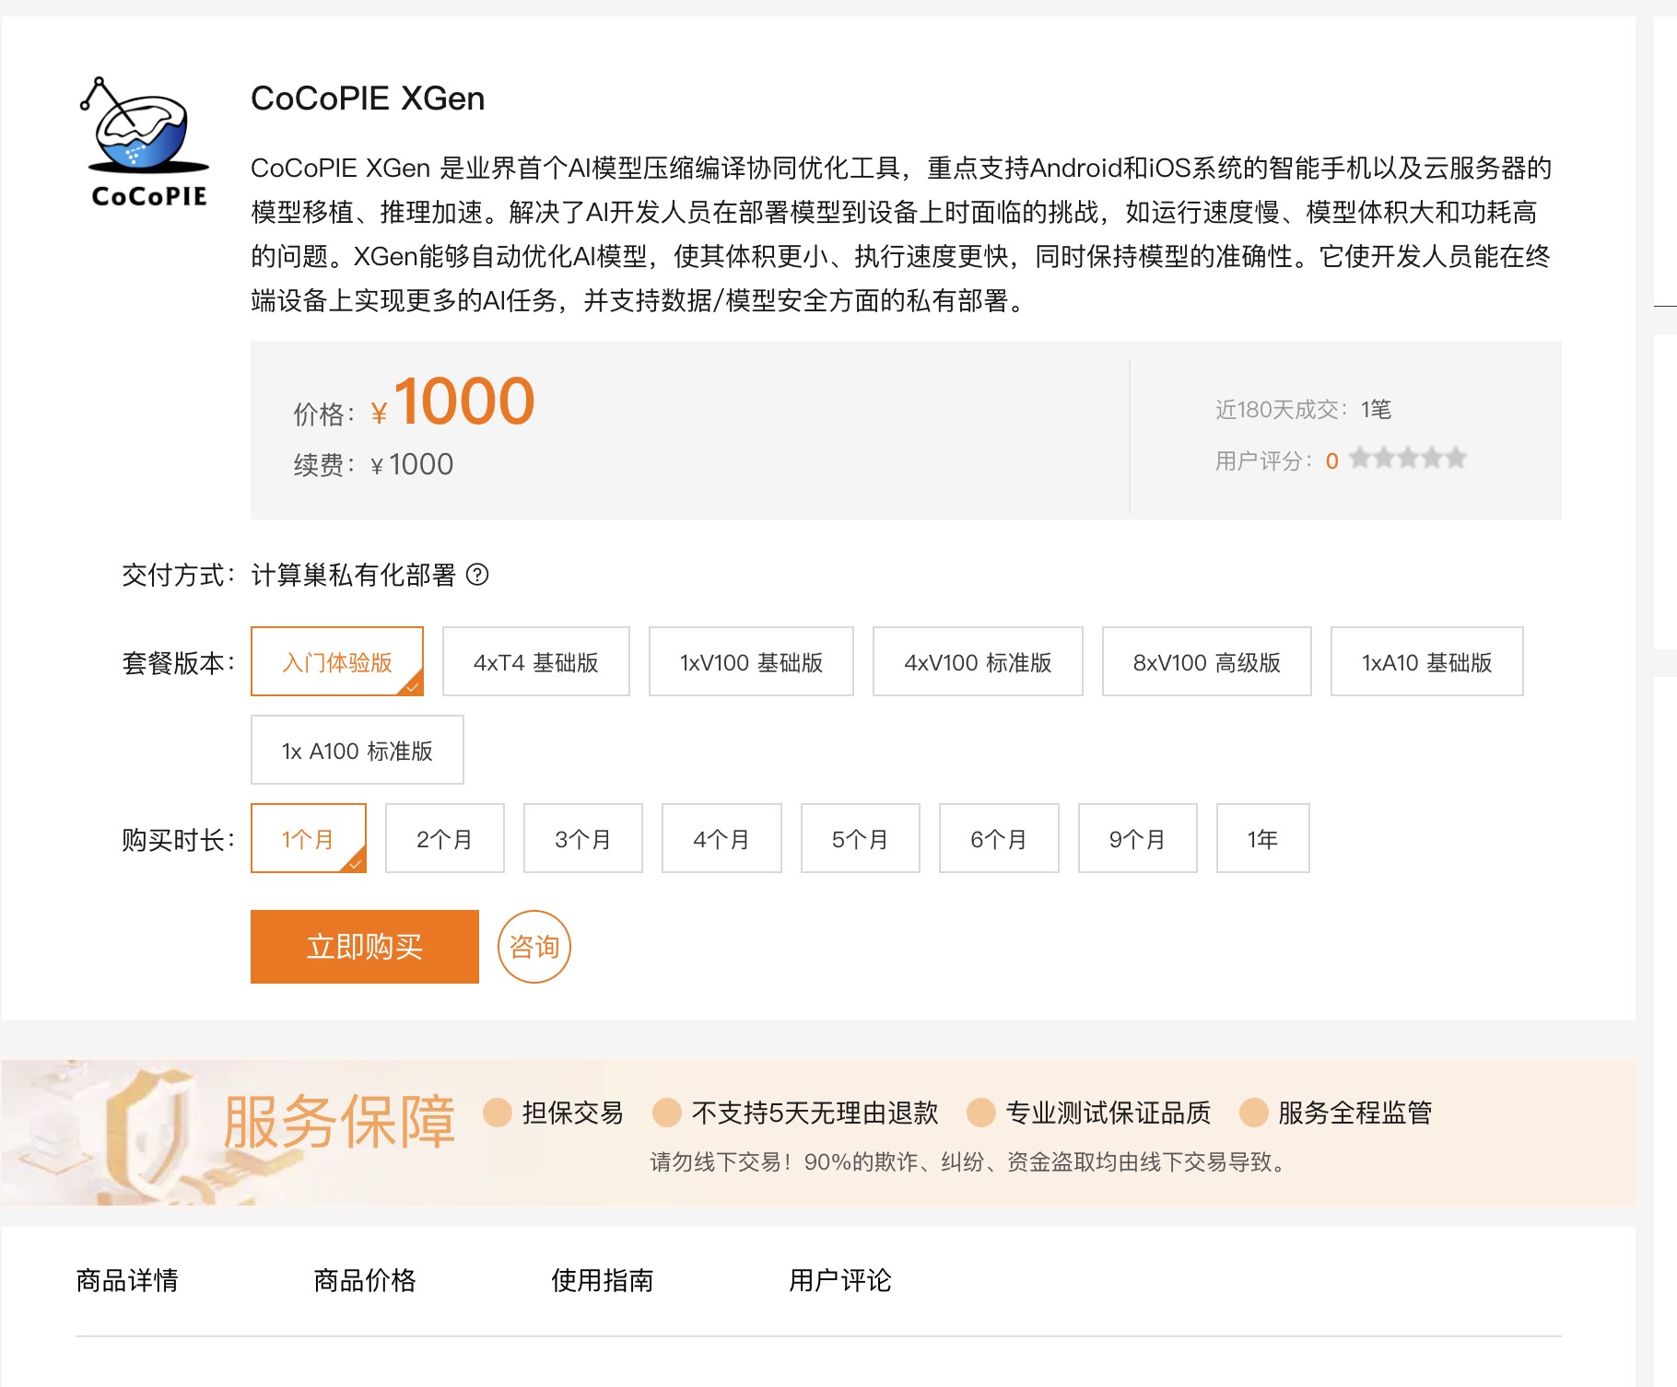This screenshot has width=1677, height=1387.
Task: Click the 担保交易 guarantee item
Action: click(x=554, y=1113)
